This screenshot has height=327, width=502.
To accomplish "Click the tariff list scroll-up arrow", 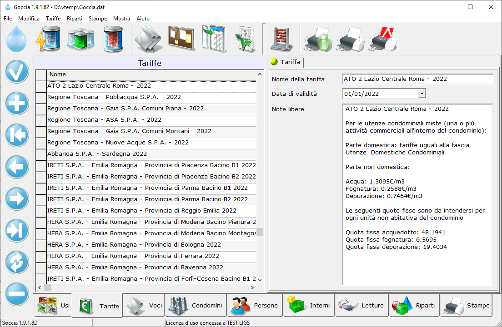I will click(x=260, y=74).
